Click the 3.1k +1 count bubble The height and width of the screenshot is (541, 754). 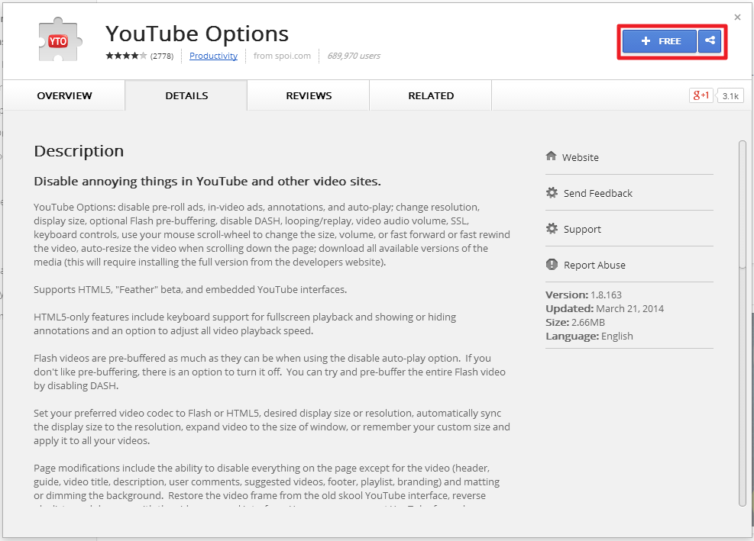point(730,95)
